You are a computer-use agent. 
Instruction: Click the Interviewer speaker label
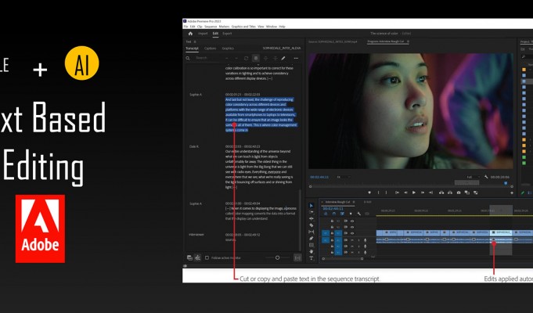pyautogui.click(x=196, y=235)
